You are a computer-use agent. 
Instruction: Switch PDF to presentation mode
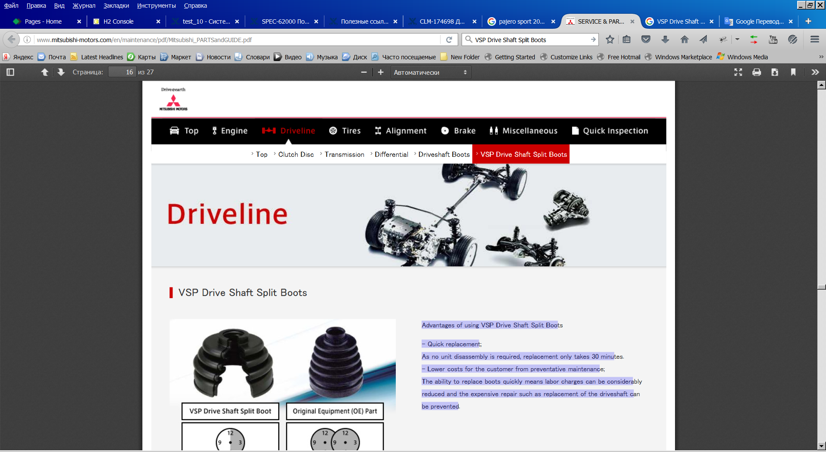tap(738, 72)
